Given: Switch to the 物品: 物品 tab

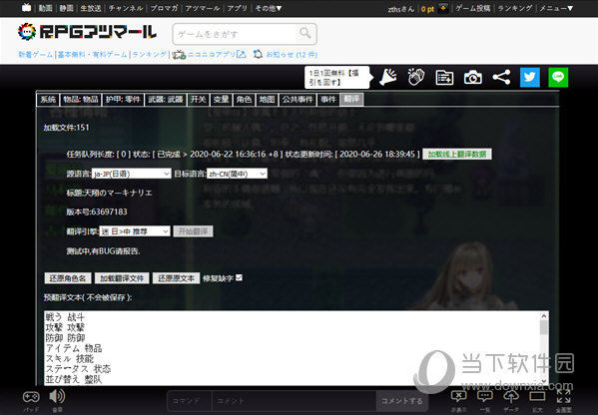Looking at the screenshot, I should click(x=81, y=100).
